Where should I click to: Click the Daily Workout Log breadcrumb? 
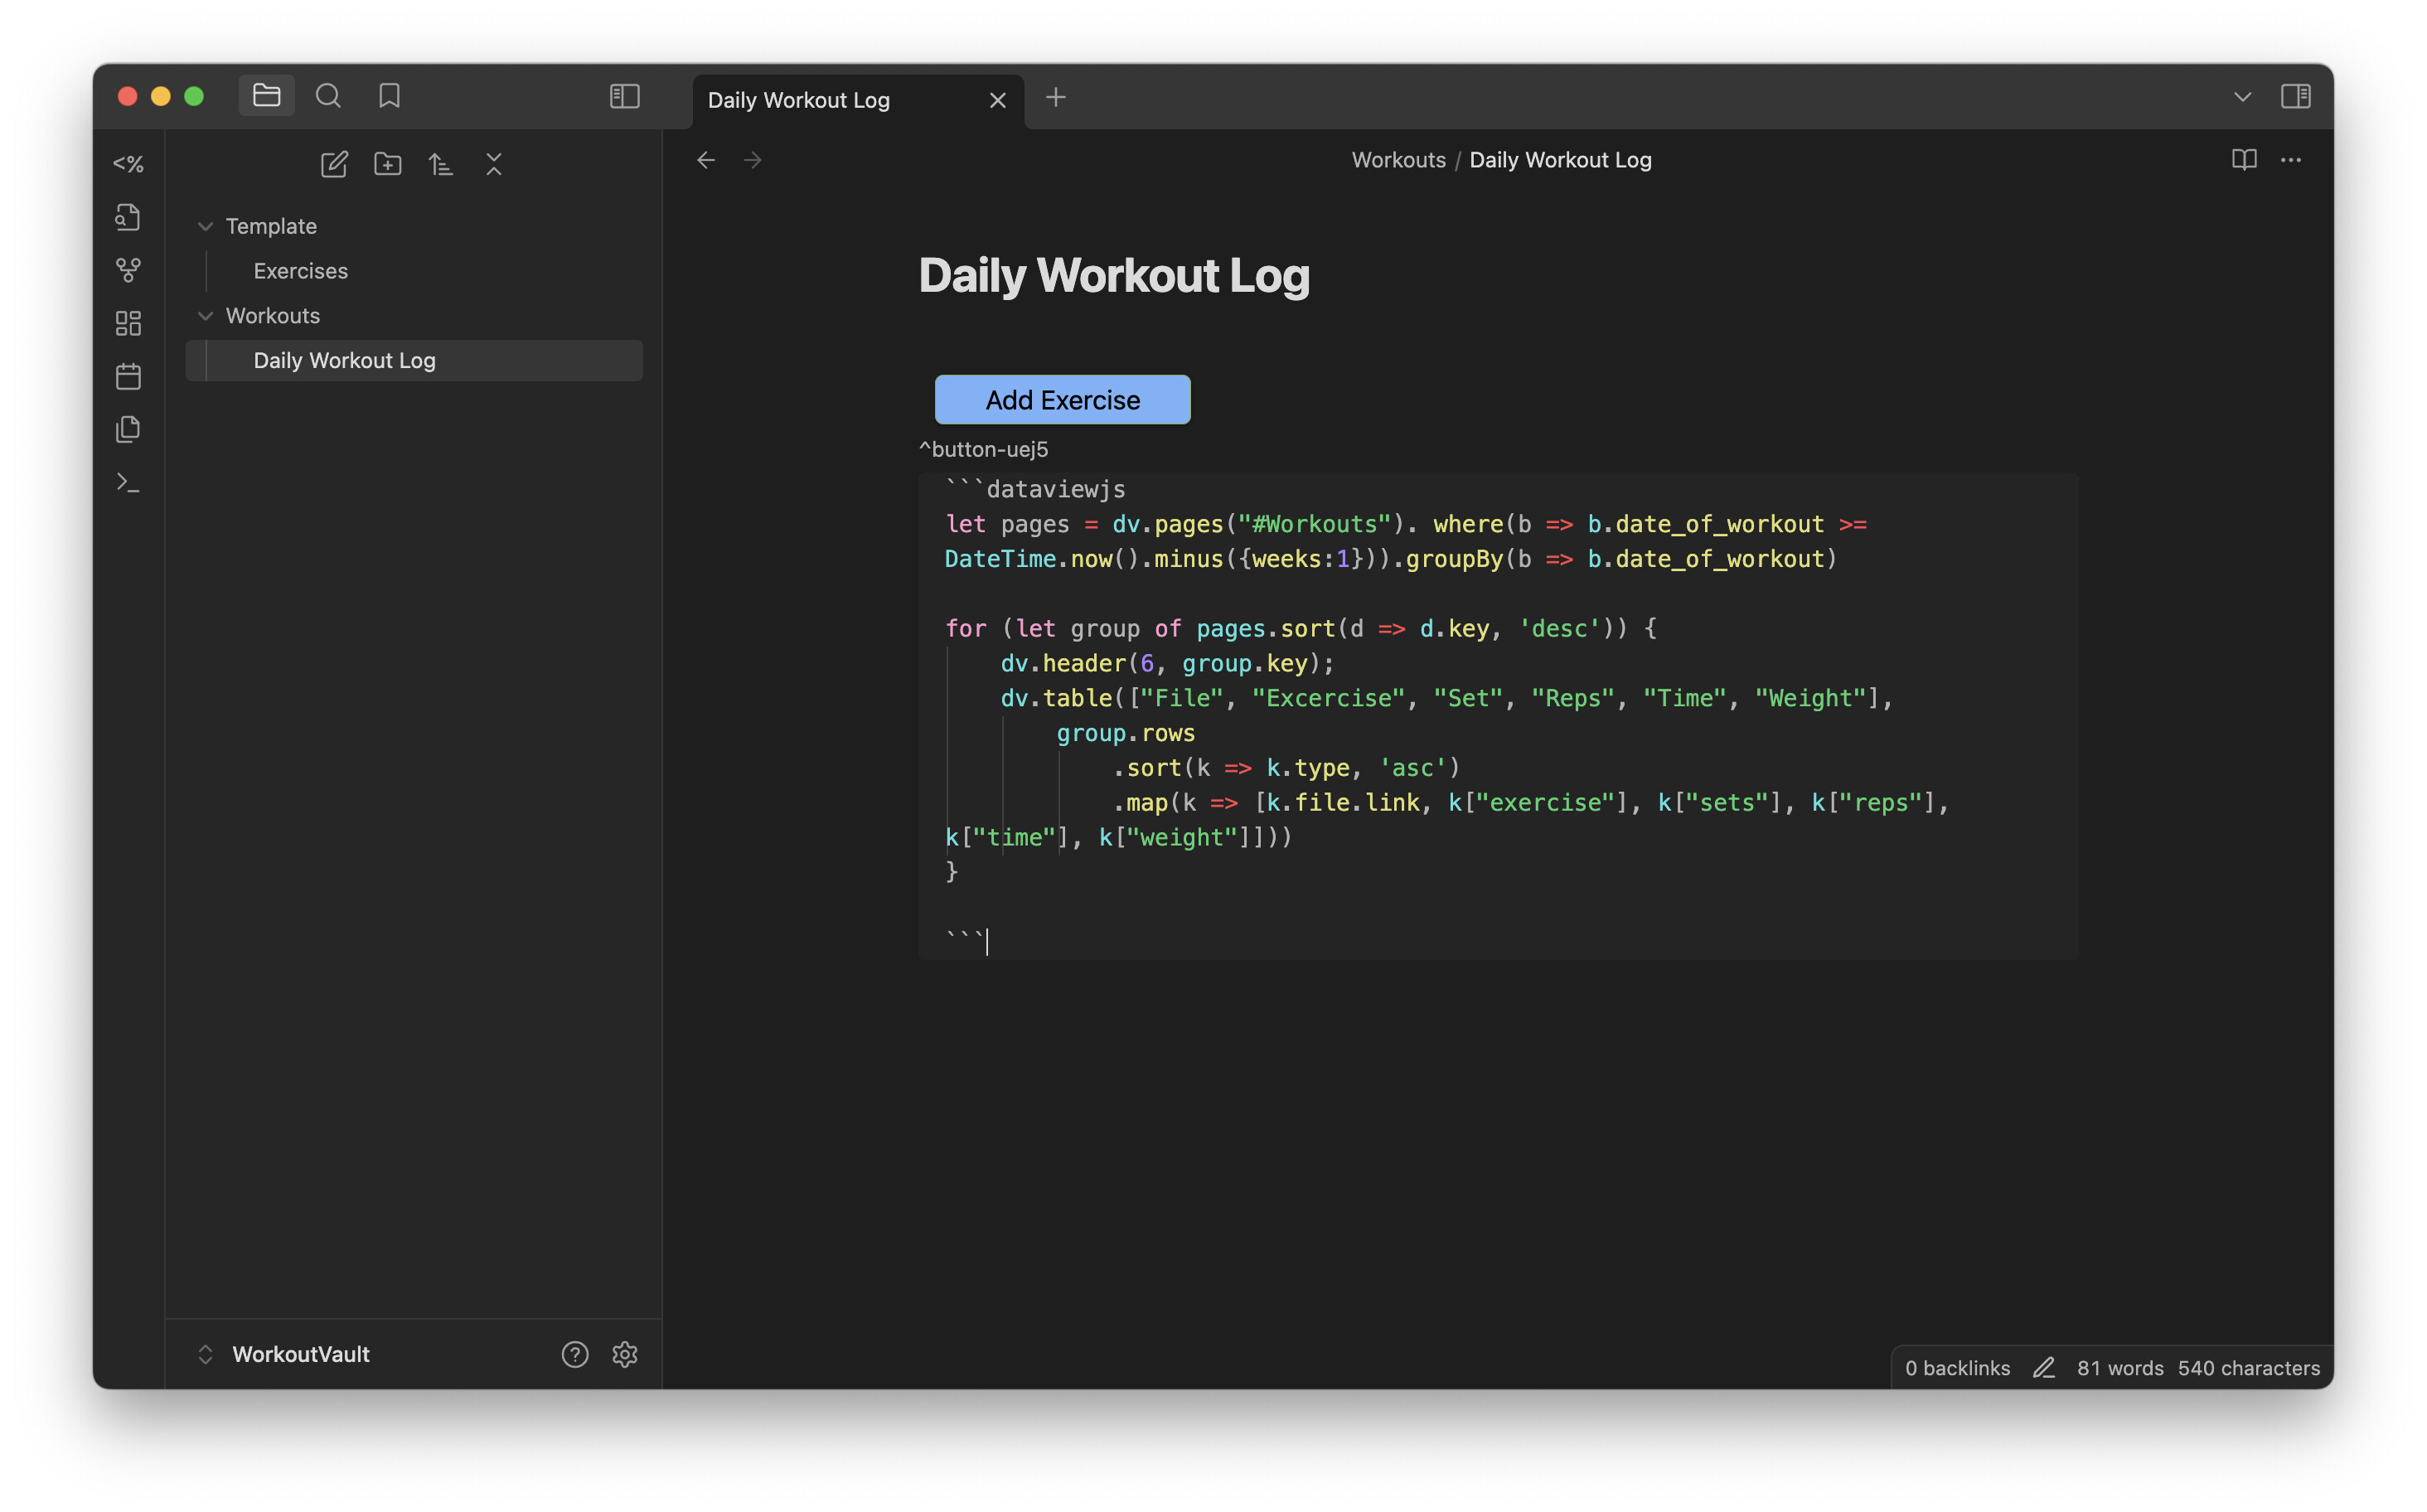(1560, 160)
